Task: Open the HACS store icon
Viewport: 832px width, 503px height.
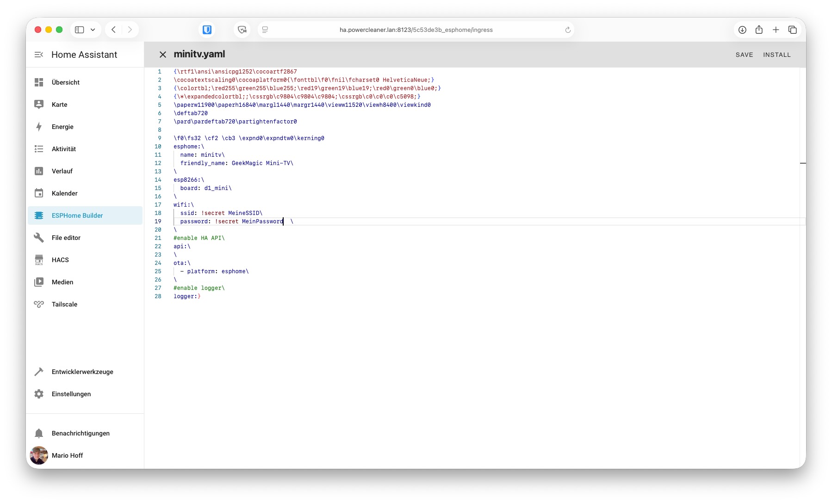Action: click(39, 260)
